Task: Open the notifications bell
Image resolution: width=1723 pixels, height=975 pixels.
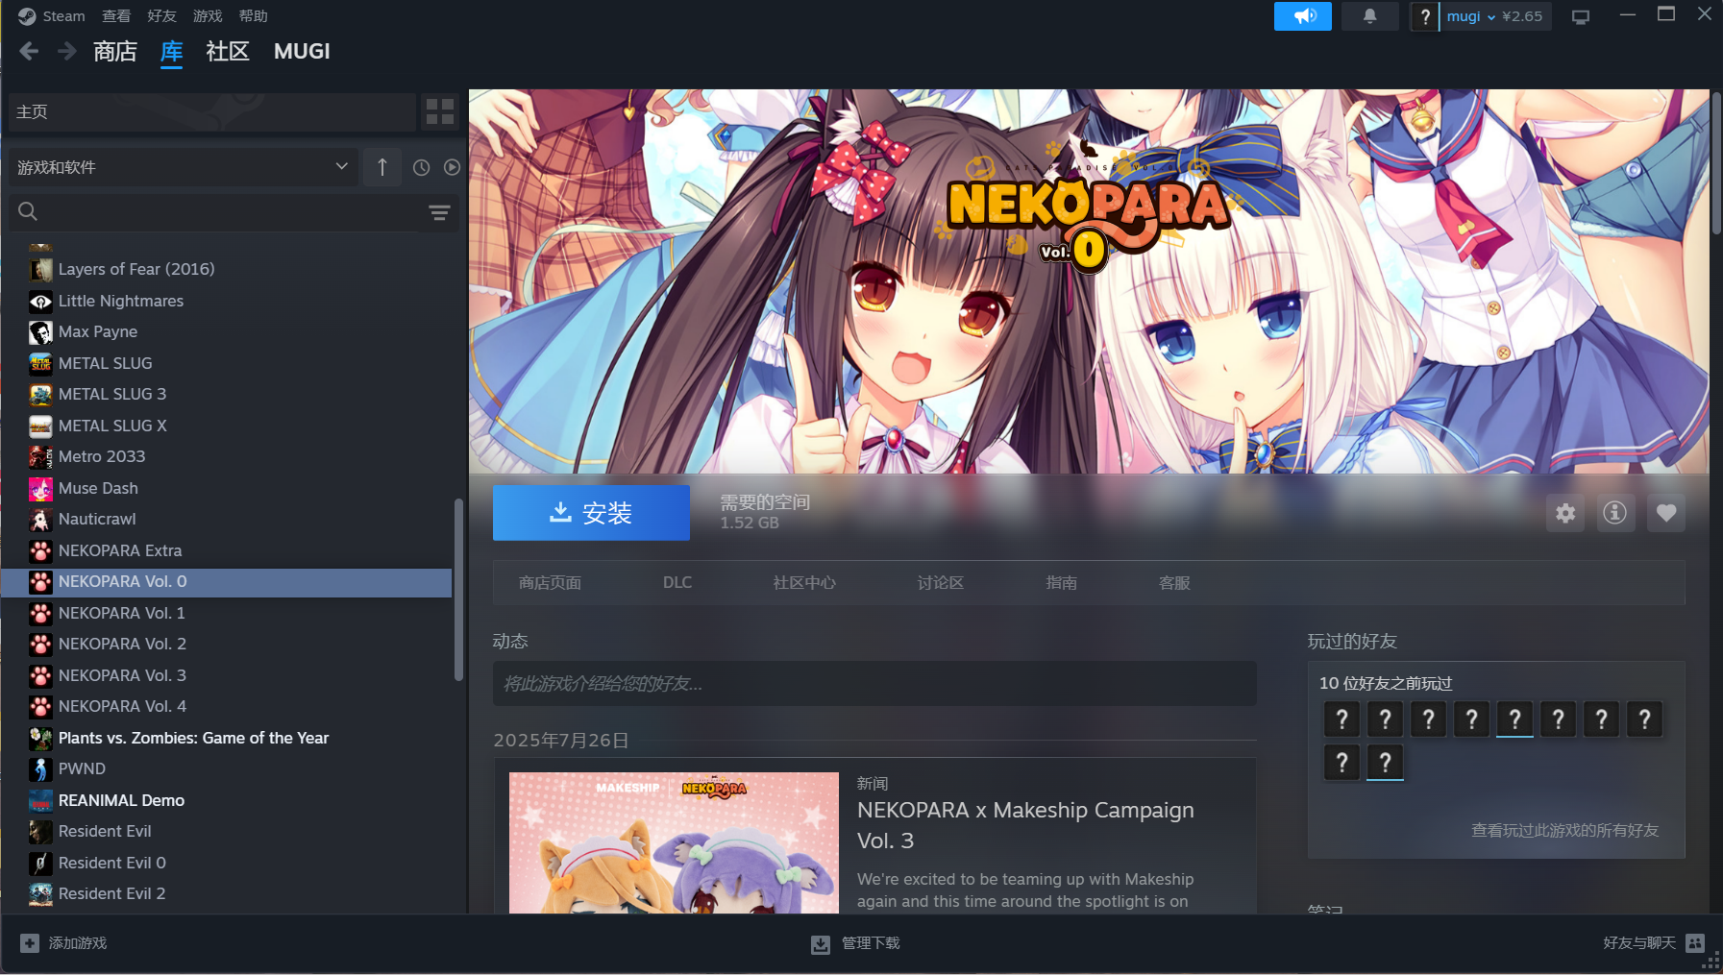Action: [1369, 15]
